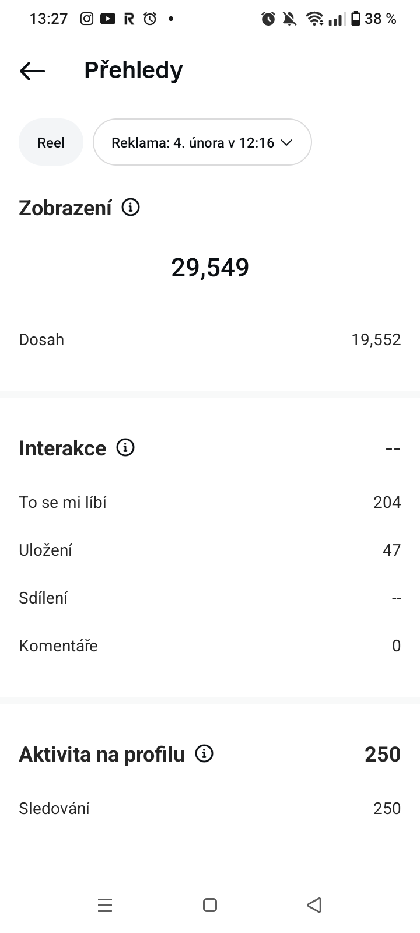Viewport: 420px width, 933px height.
Task: Tap the battery icon in status bar
Action: coord(355,19)
